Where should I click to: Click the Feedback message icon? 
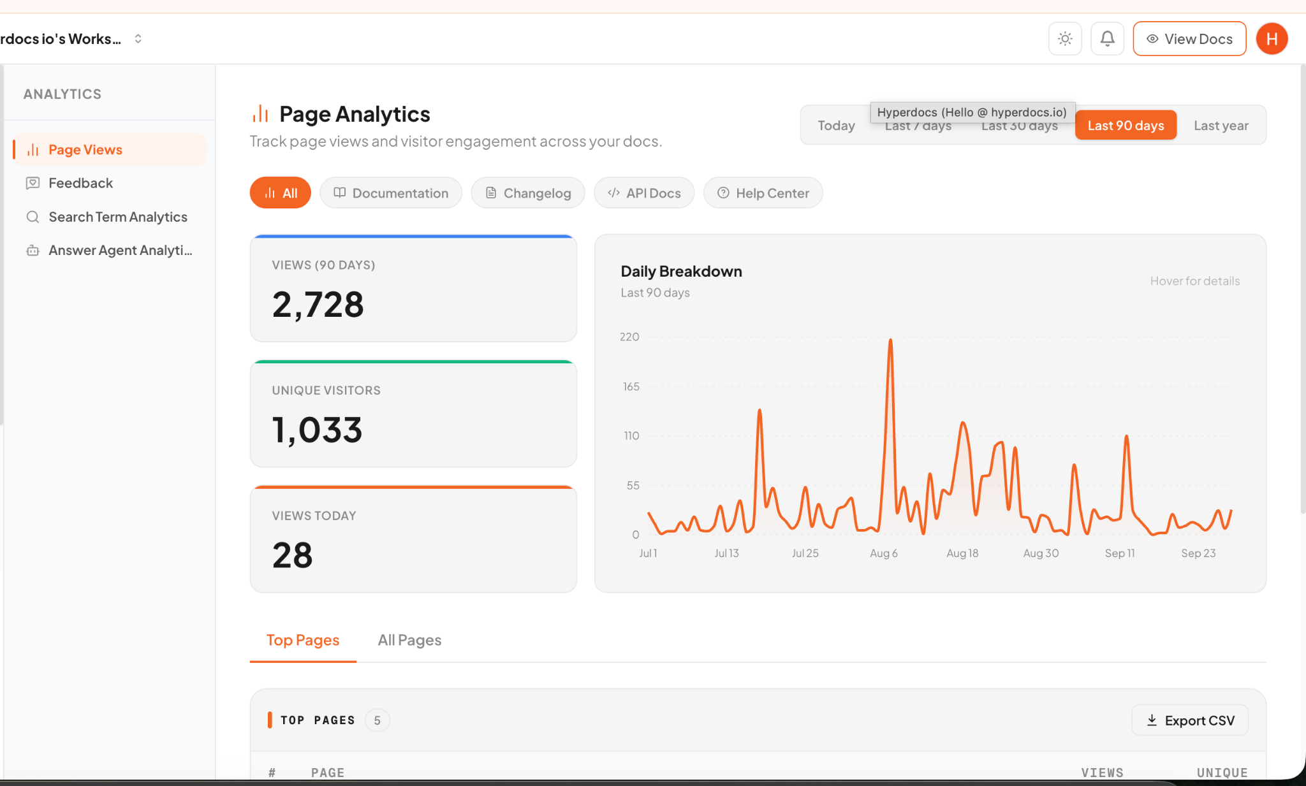pos(33,184)
